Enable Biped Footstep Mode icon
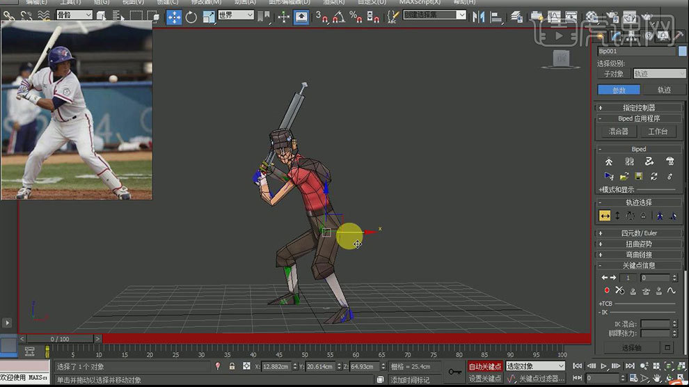The image size is (689, 387). 629,161
